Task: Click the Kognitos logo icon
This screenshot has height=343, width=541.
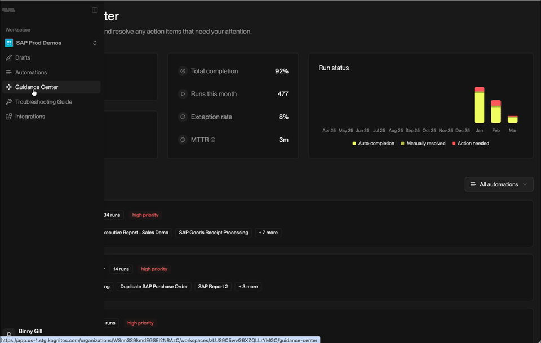Action: coord(8,10)
